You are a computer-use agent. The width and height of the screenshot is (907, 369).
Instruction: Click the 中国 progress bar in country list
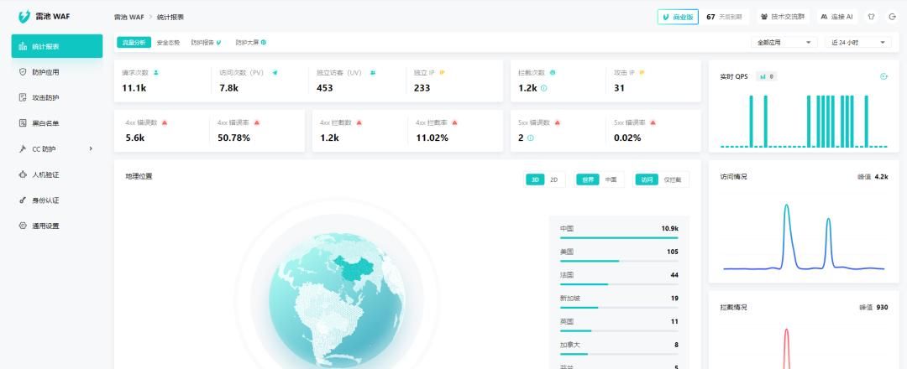coord(619,238)
